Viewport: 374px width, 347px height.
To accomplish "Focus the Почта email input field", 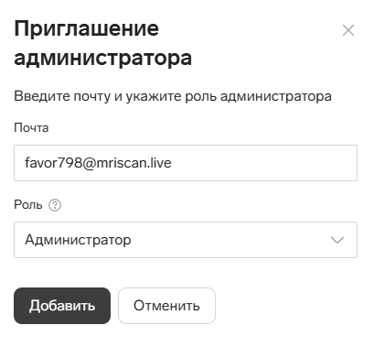I will tap(186, 163).
